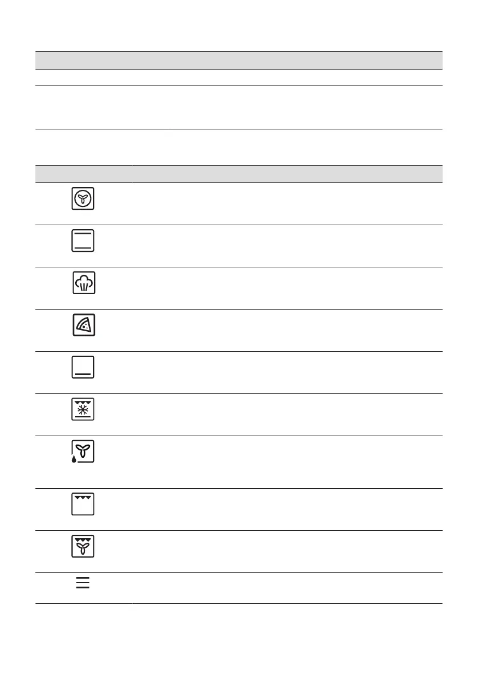Select the Bottom Heat single-line icon
Screen dimensions: 478x679
coord(83,368)
